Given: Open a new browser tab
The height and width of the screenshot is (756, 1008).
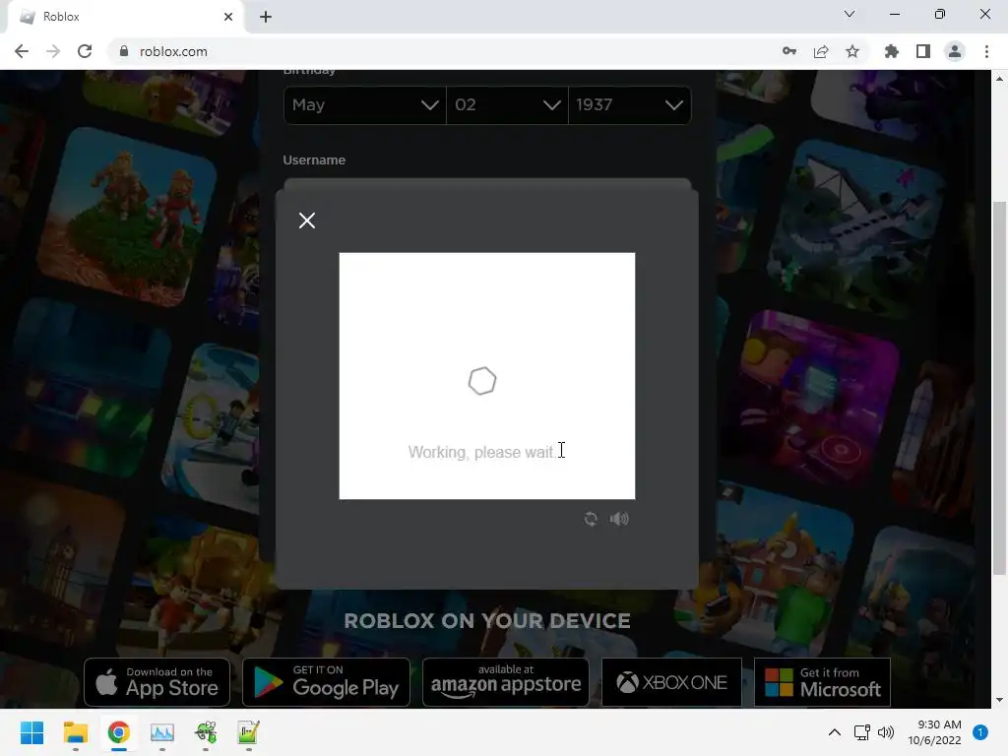Looking at the screenshot, I should coord(266,17).
